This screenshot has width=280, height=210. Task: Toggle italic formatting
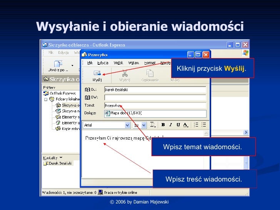point(170,125)
